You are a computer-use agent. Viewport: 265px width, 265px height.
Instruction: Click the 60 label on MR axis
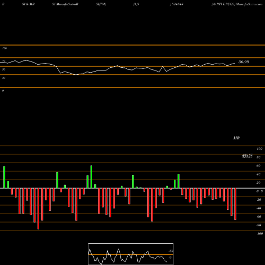259,166
